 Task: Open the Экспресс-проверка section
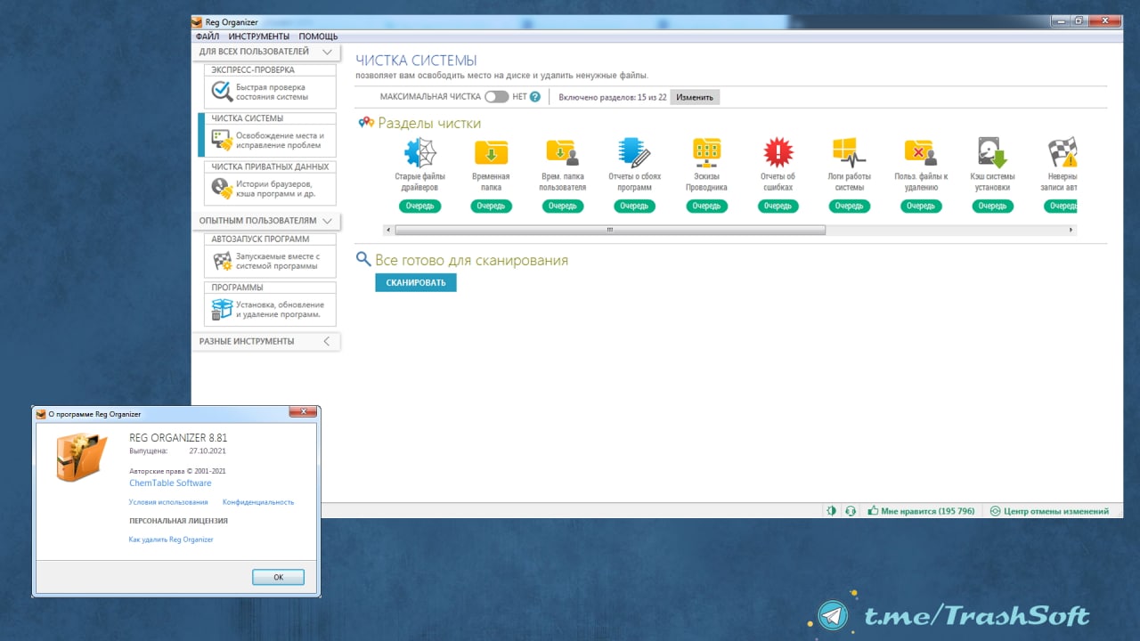[270, 86]
